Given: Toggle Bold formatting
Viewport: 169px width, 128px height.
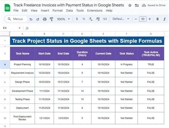Looking at the screenshot, I should click(158, 19).
